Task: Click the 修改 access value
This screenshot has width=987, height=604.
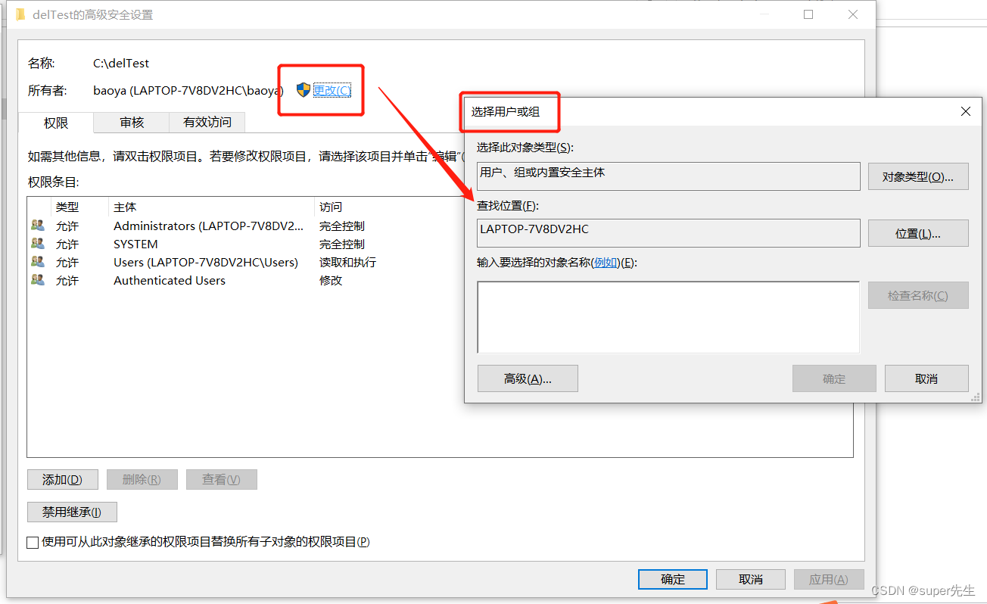Action: pyautogui.click(x=331, y=280)
